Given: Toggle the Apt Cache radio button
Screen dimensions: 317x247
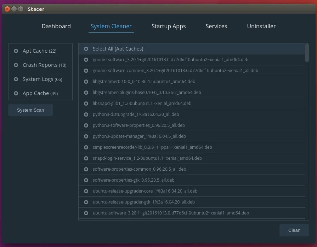Looking at the screenshot, I should [x=16, y=51].
